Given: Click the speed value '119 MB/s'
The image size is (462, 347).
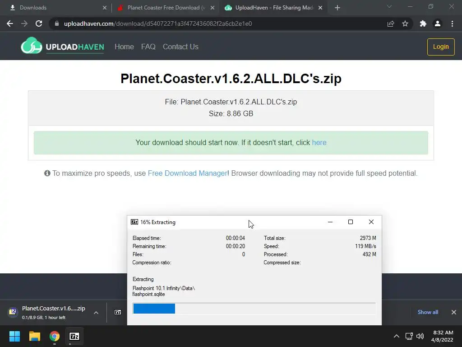Looking at the screenshot, I should click(x=365, y=246).
